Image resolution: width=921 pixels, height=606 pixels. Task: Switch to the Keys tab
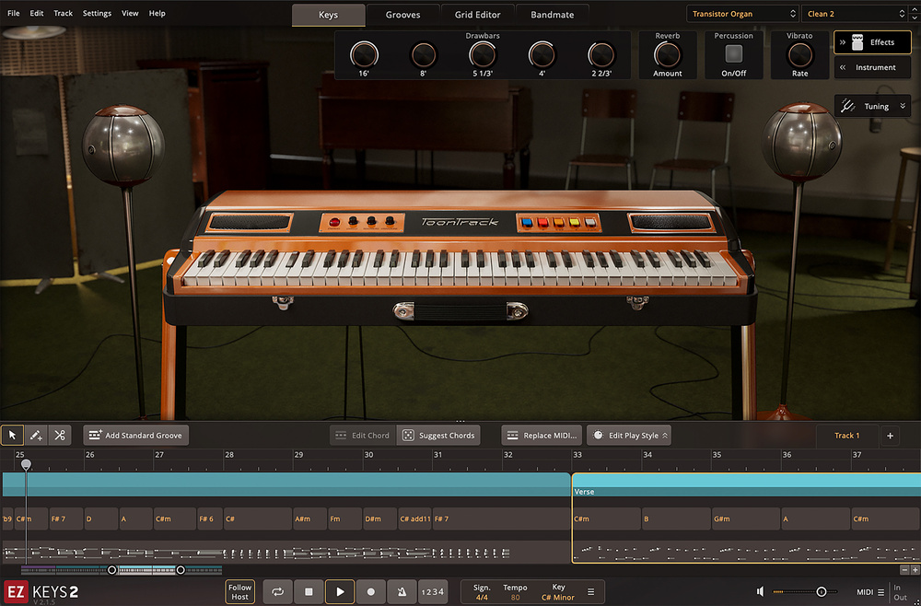329,15
